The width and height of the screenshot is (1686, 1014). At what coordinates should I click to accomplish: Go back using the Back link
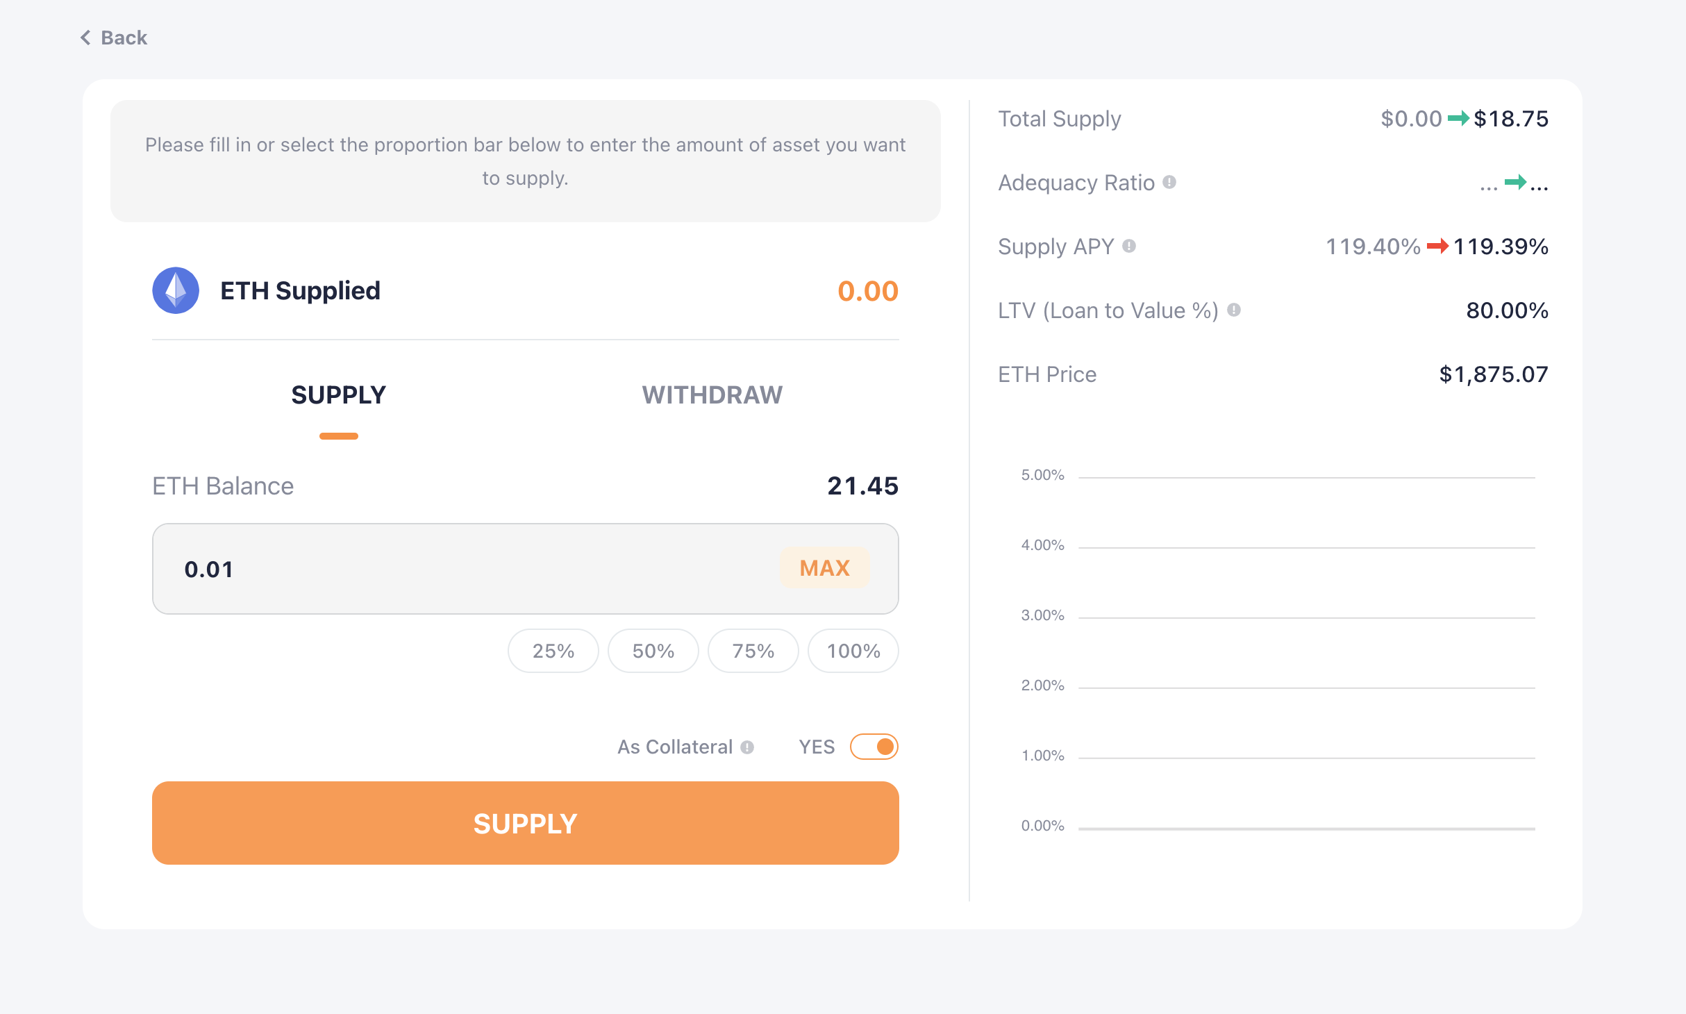tap(124, 38)
